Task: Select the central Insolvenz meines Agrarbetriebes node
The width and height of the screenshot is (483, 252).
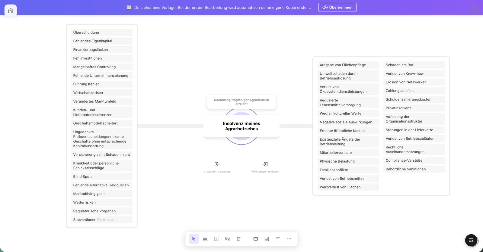Action: tap(241, 126)
